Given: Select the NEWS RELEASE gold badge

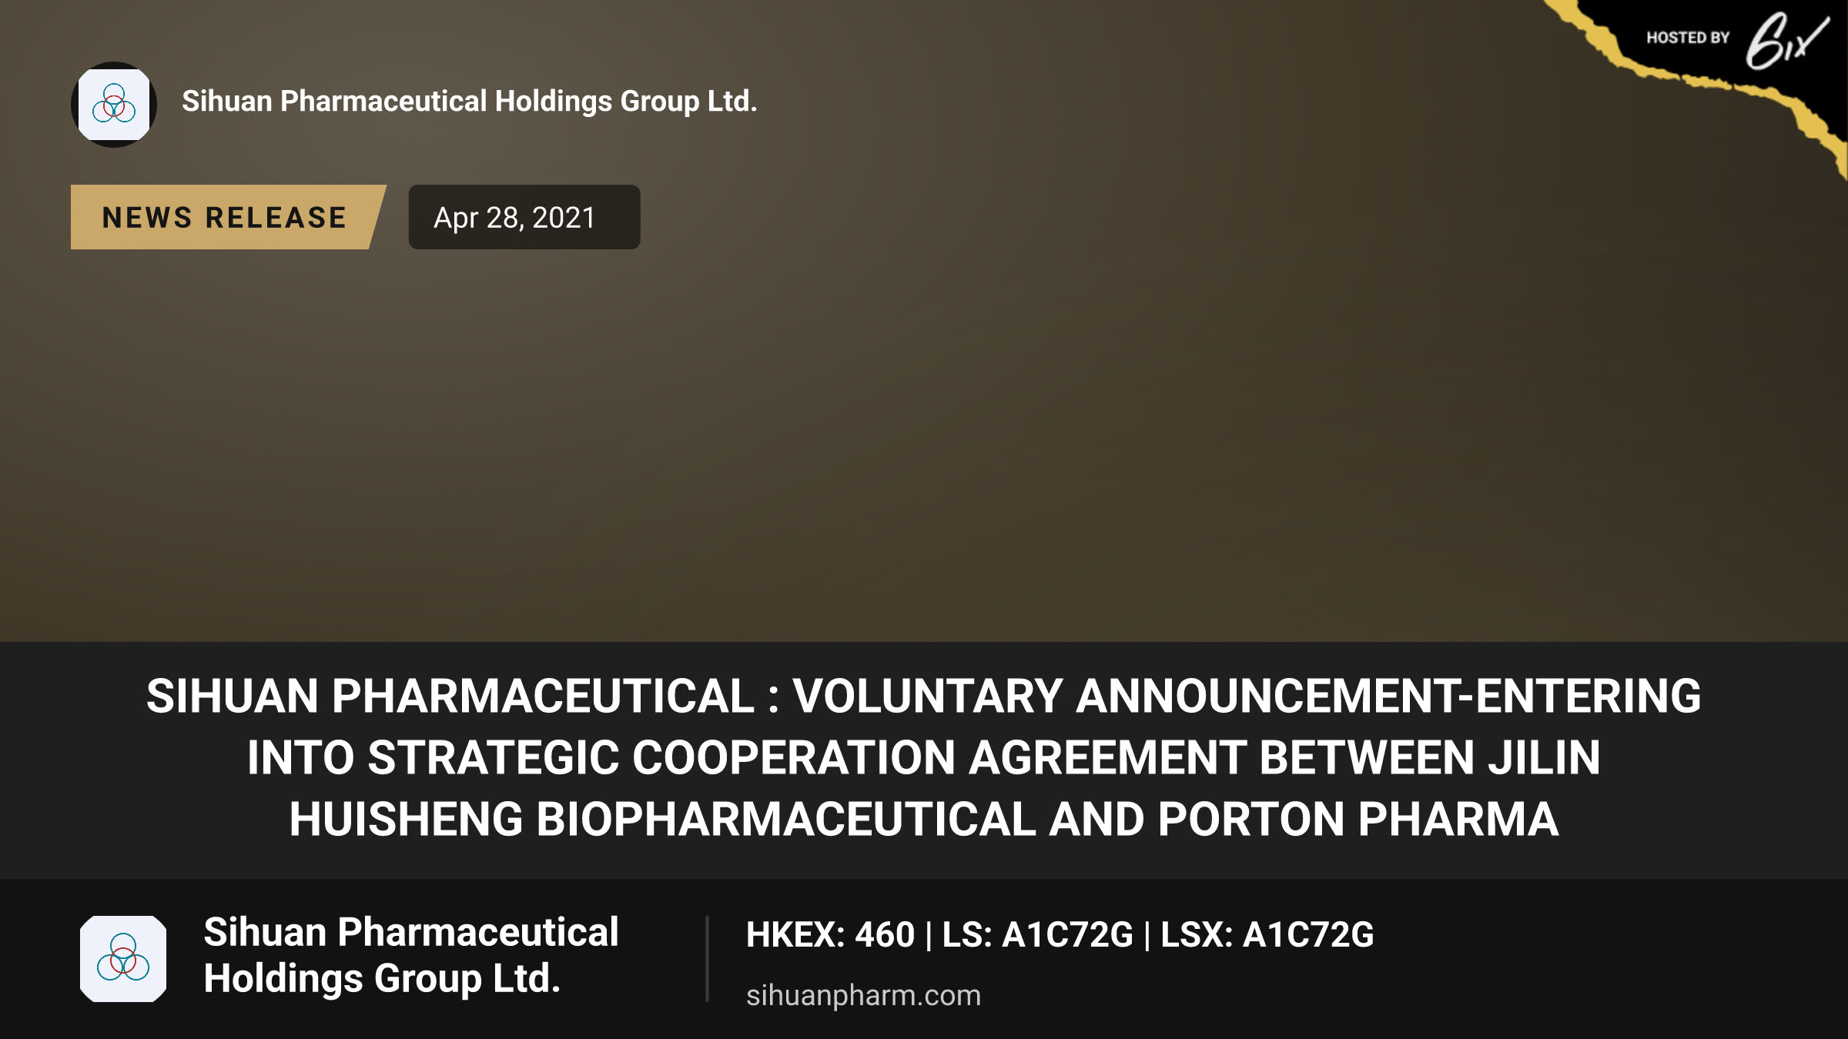Looking at the screenshot, I should click(x=228, y=217).
